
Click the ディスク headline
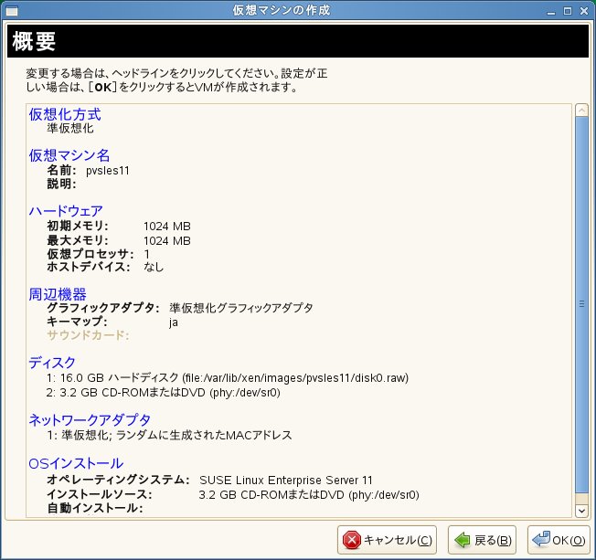pyautogui.click(x=52, y=364)
